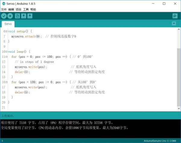Click line number 21 in the gutter
Screen dimensions: 181x143
pos(4,107)
